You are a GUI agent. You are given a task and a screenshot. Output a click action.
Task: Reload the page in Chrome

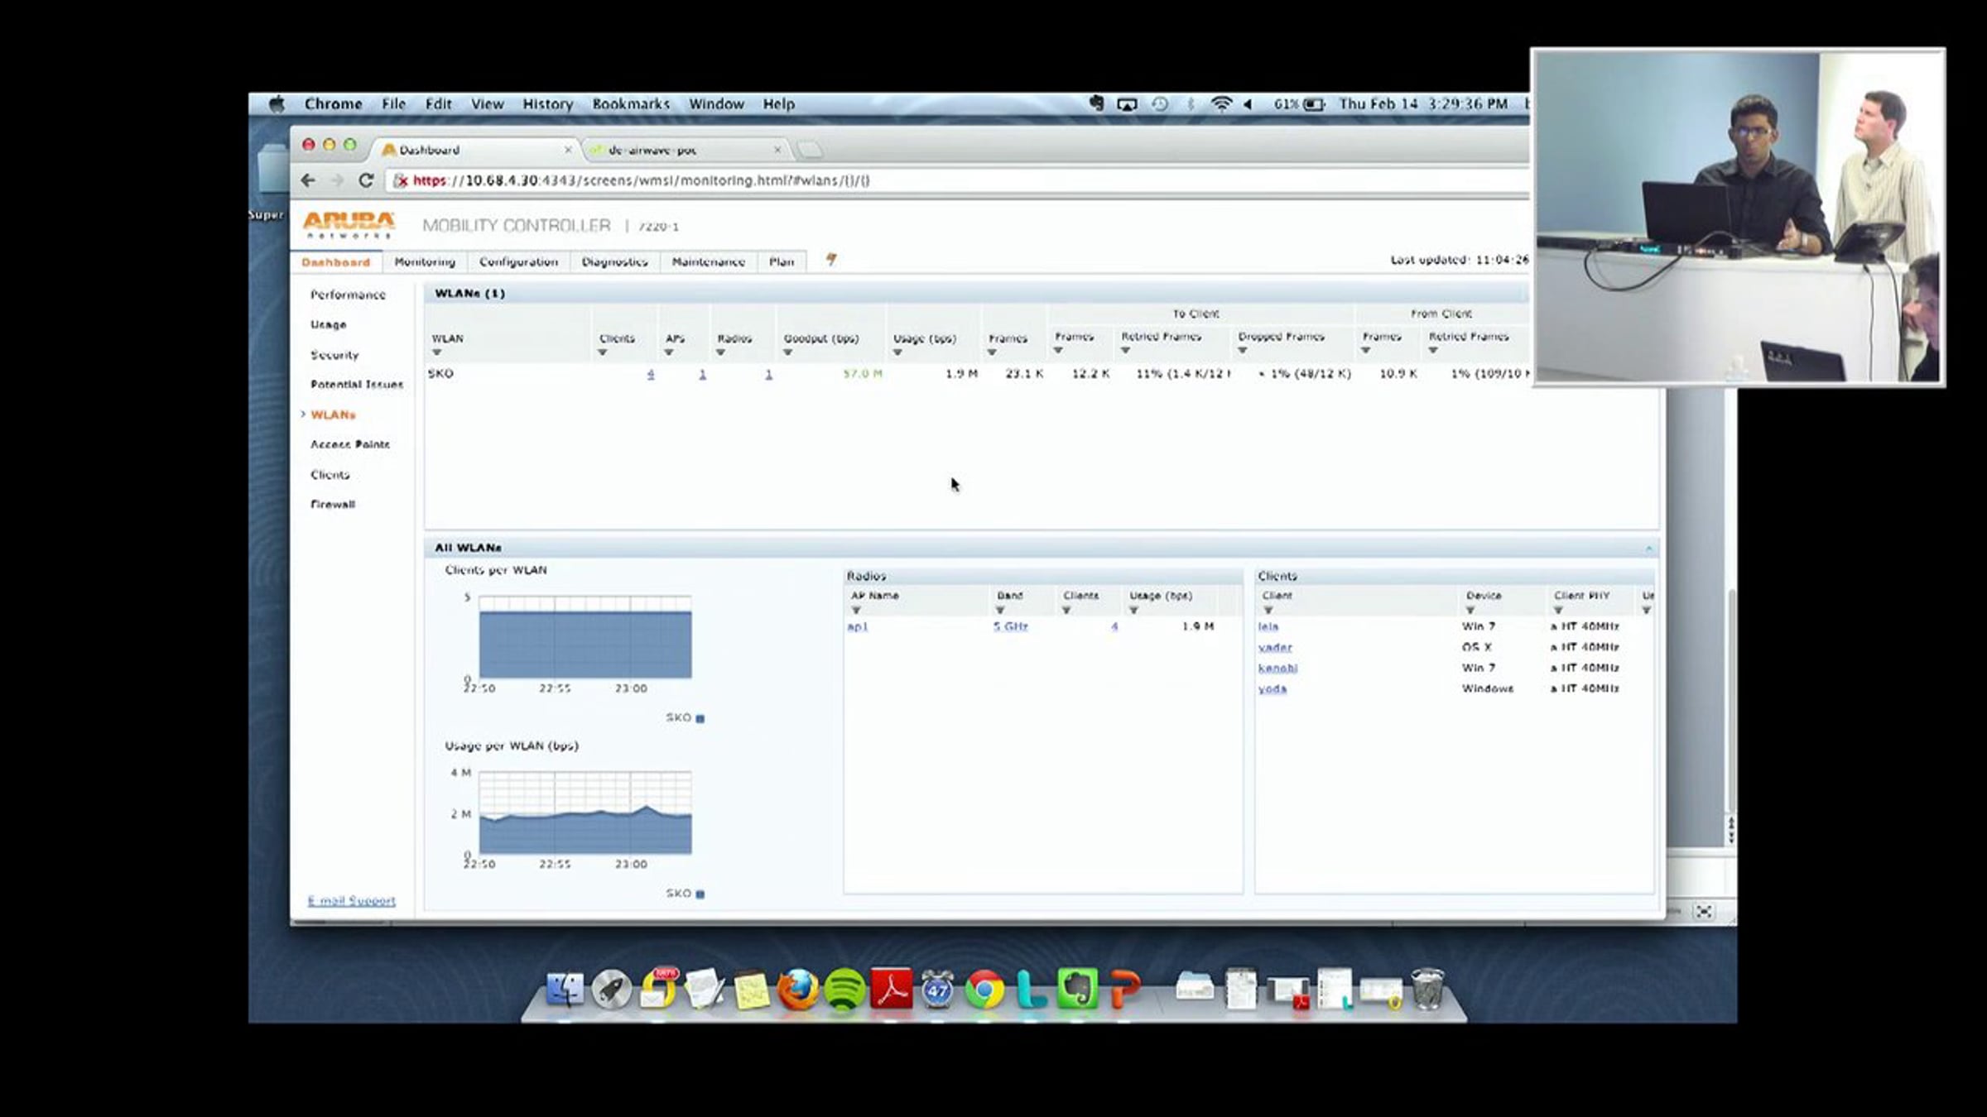(365, 180)
